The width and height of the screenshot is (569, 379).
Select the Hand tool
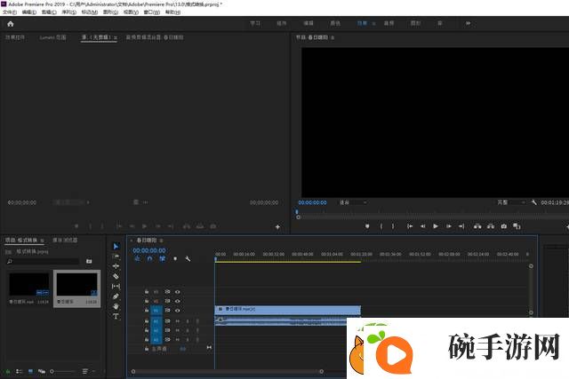pyautogui.click(x=116, y=306)
